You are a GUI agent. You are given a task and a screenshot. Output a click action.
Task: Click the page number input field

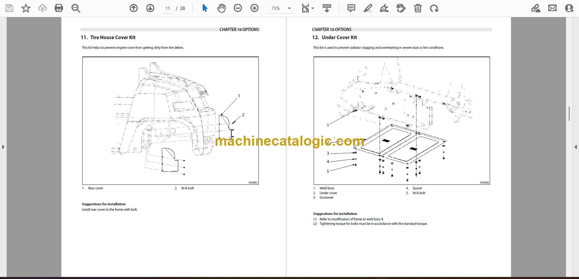coord(168,8)
